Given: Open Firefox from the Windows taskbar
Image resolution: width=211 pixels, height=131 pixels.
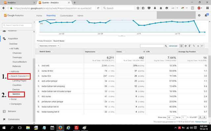Looking at the screenshot, I should [60, 128].
